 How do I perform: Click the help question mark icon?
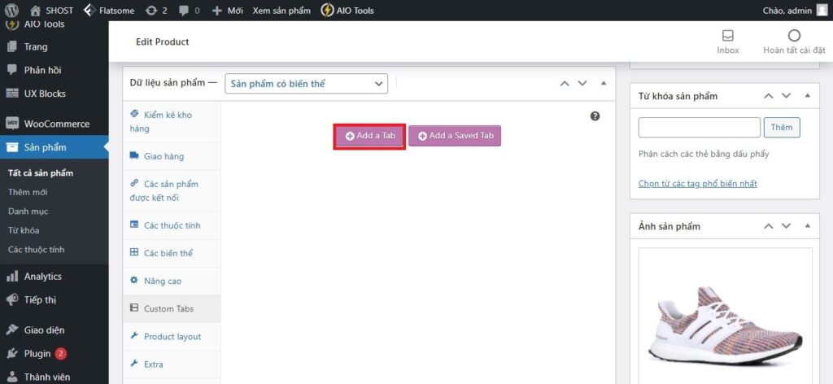pyautogui.click(x=595, y=116)
